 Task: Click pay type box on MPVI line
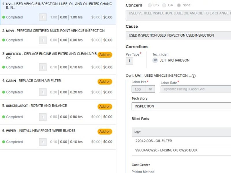coord(43,40)
